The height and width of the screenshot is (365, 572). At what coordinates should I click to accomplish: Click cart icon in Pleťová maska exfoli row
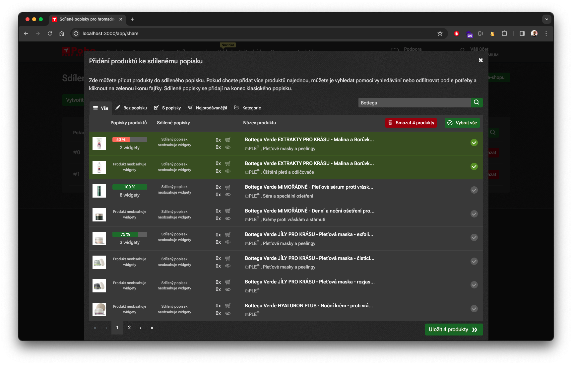[228, 235]
